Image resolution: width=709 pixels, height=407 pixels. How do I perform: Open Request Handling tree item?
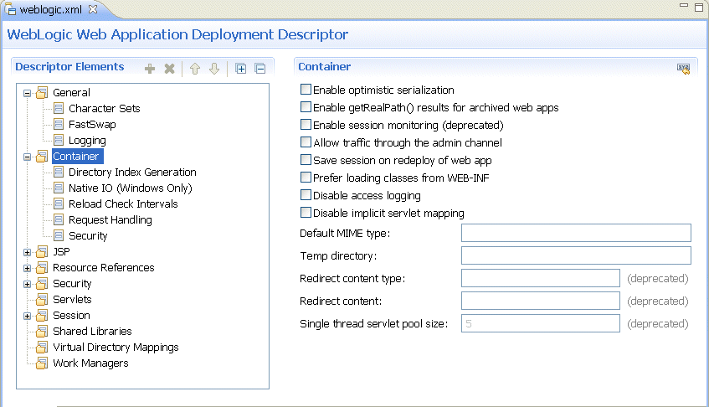pyautogui.click(x=110, y=220)
